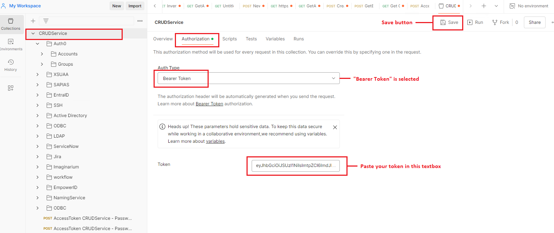The image size is (554, 233).
Task: Switch to the Scripts tab
Action: click(230, 39)
